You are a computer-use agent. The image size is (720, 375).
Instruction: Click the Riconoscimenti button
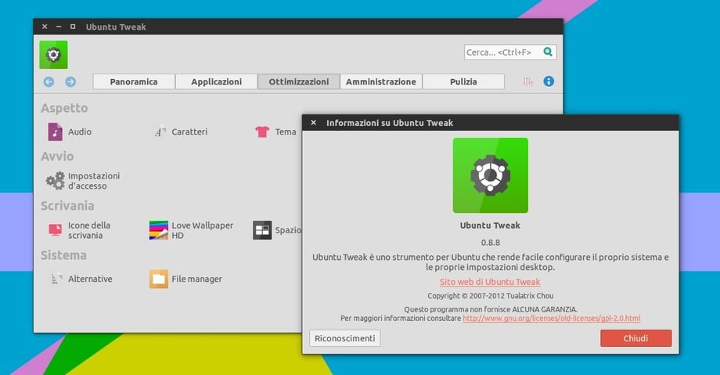coord(345,338)
